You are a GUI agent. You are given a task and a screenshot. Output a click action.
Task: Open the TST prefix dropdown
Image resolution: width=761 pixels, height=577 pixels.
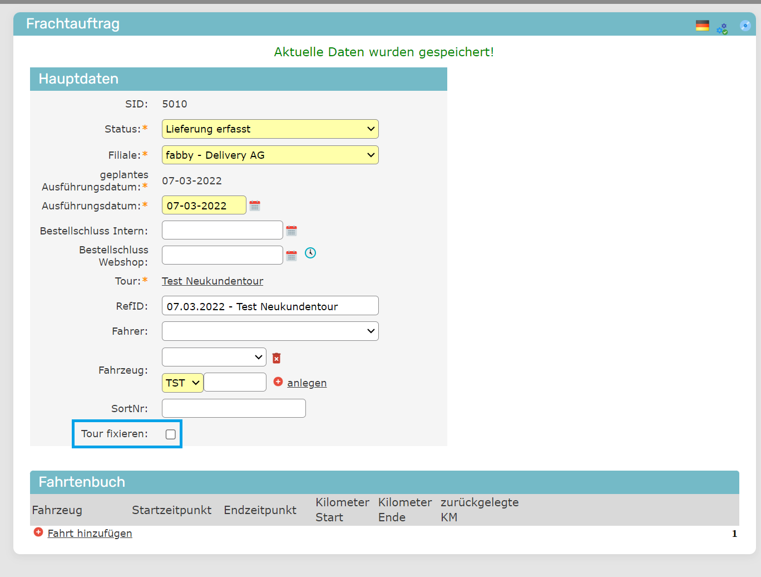pyautogui.click(x=182, y=383)
